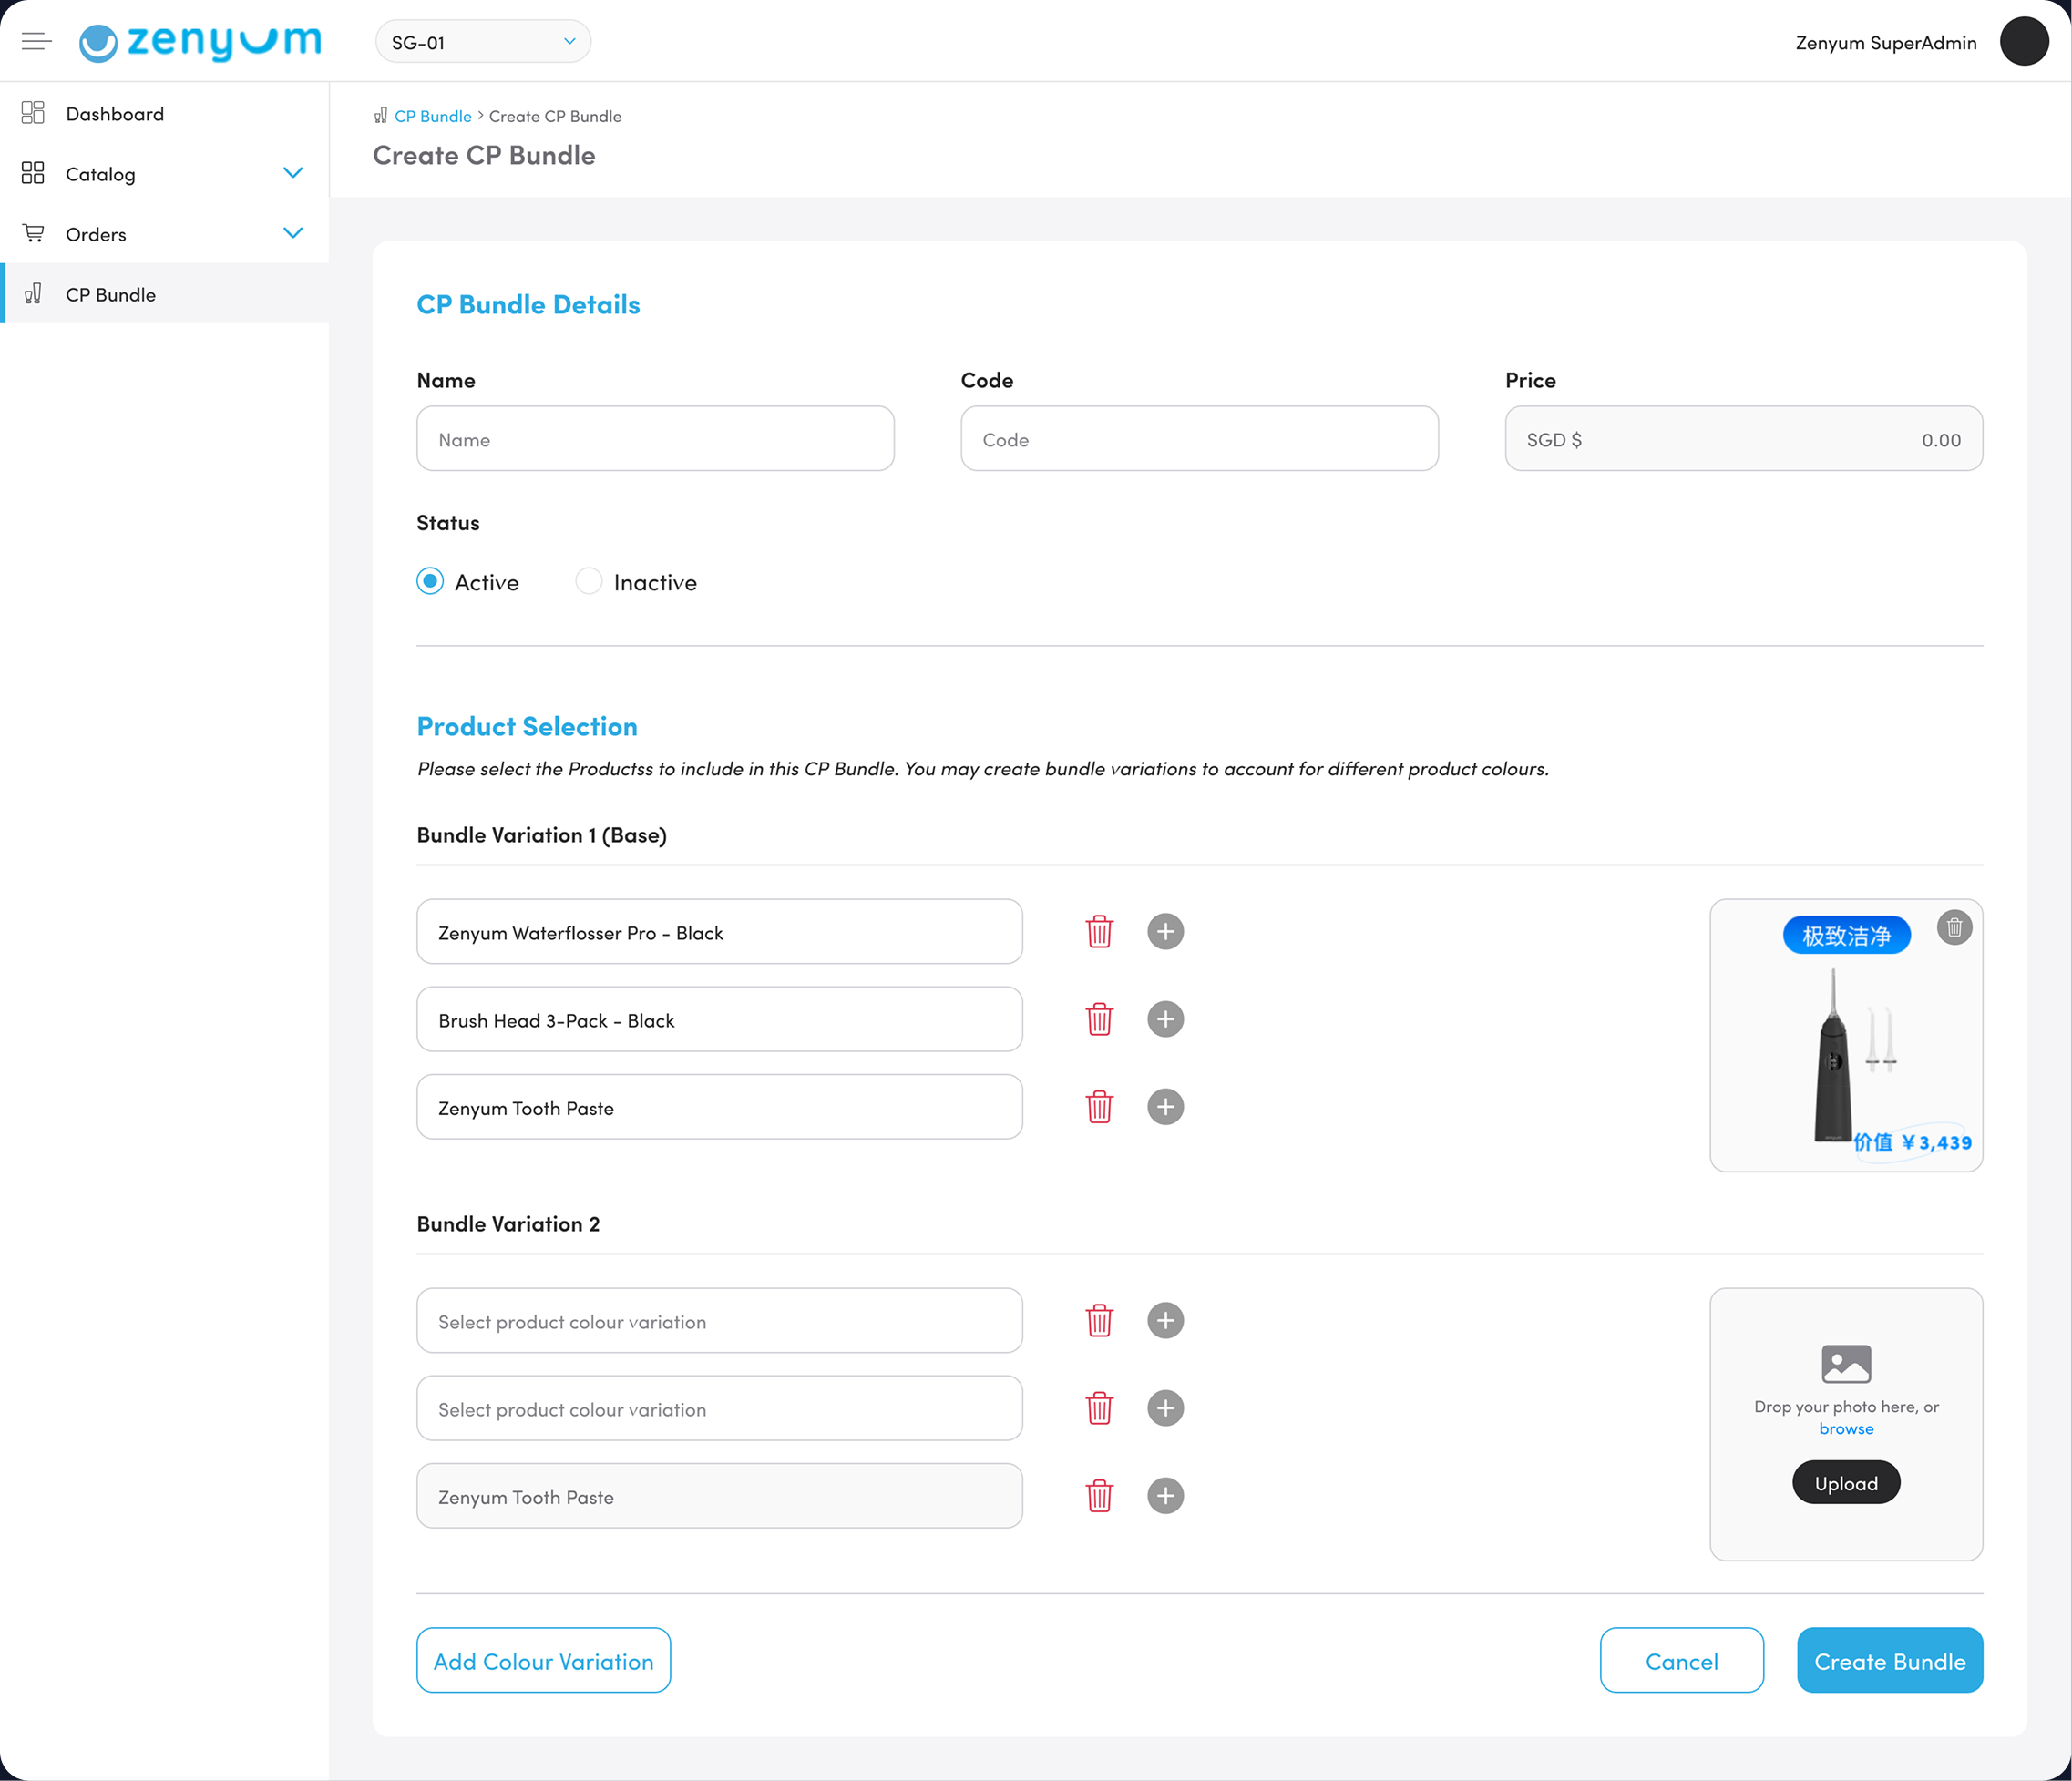
Task: Click the hamburger menu icon
Action: pos(36,41)
